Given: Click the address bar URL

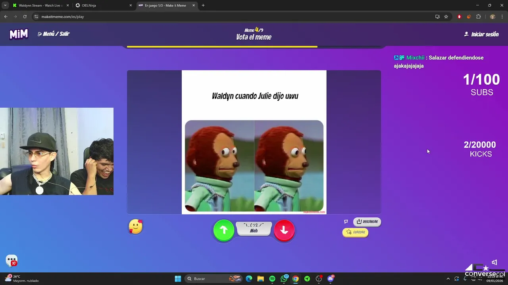Looking at the screenshot, I should click(62, 17).
